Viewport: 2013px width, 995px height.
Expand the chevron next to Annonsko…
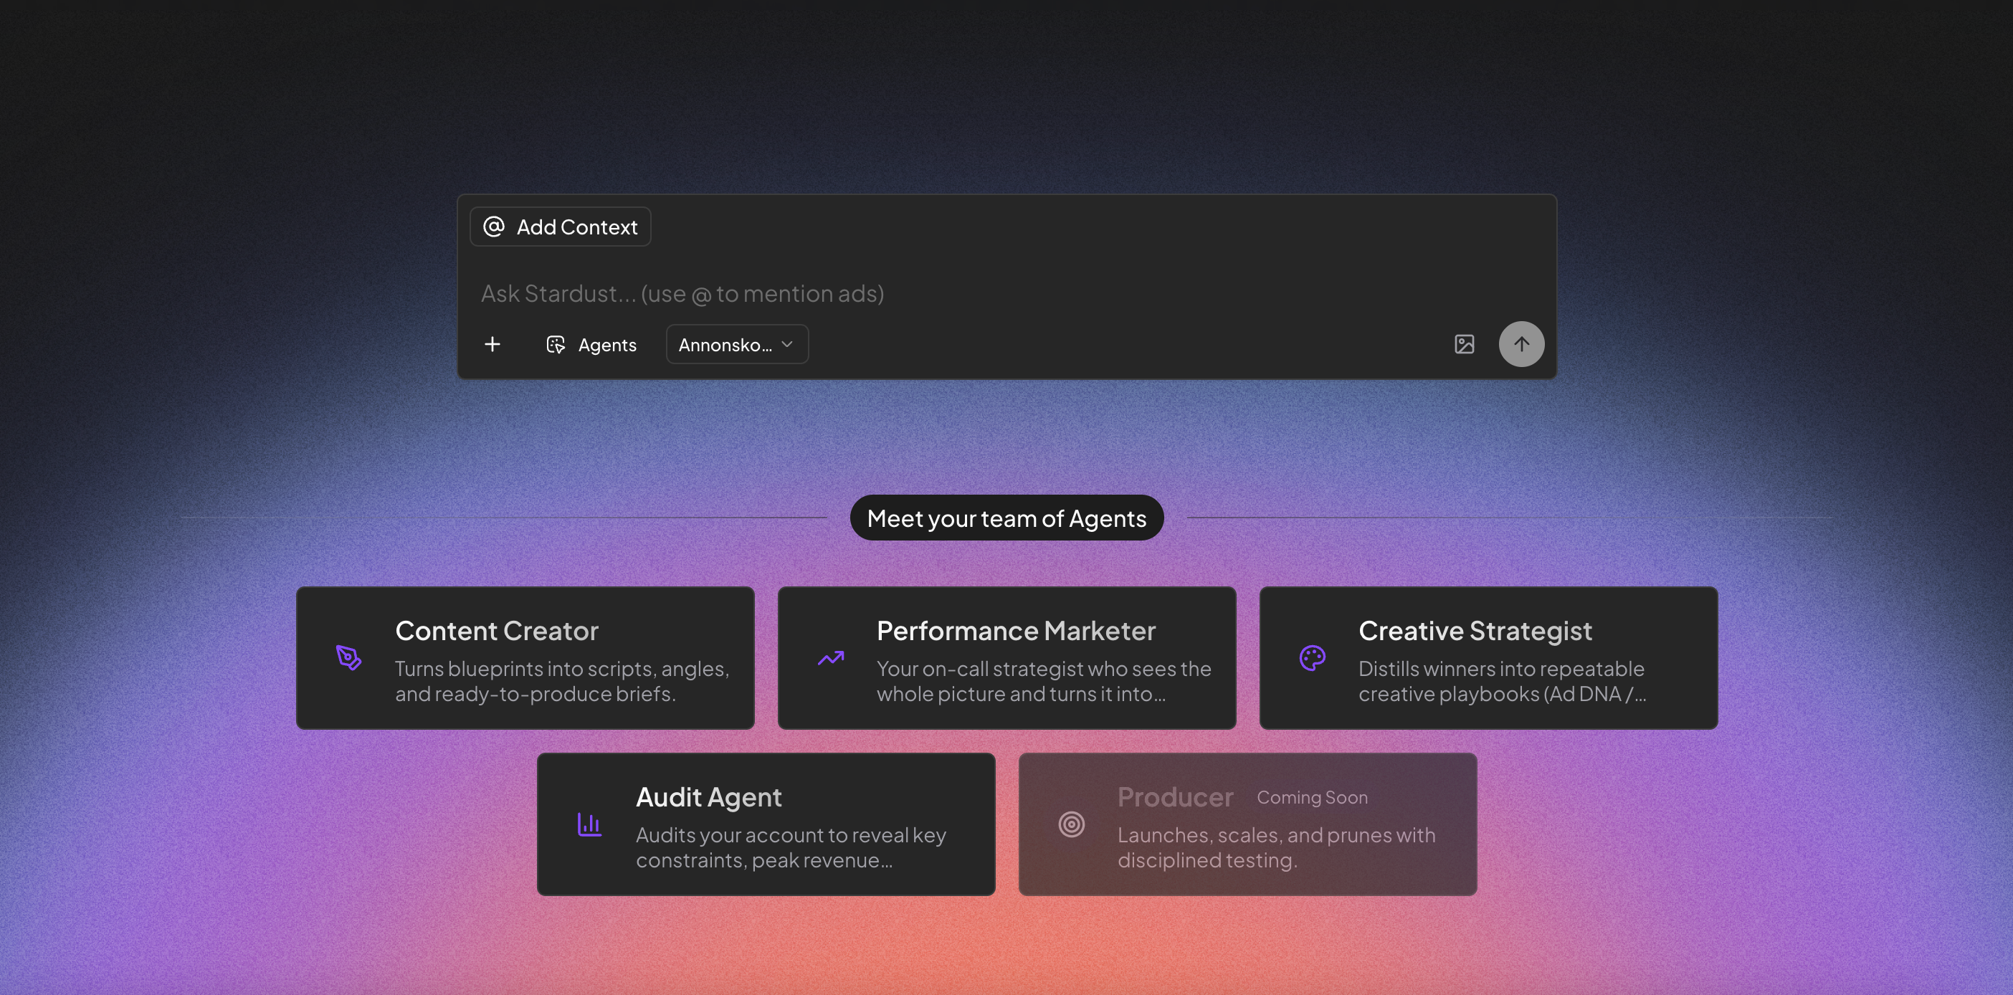pyautogui.click(x=787, y=345)
